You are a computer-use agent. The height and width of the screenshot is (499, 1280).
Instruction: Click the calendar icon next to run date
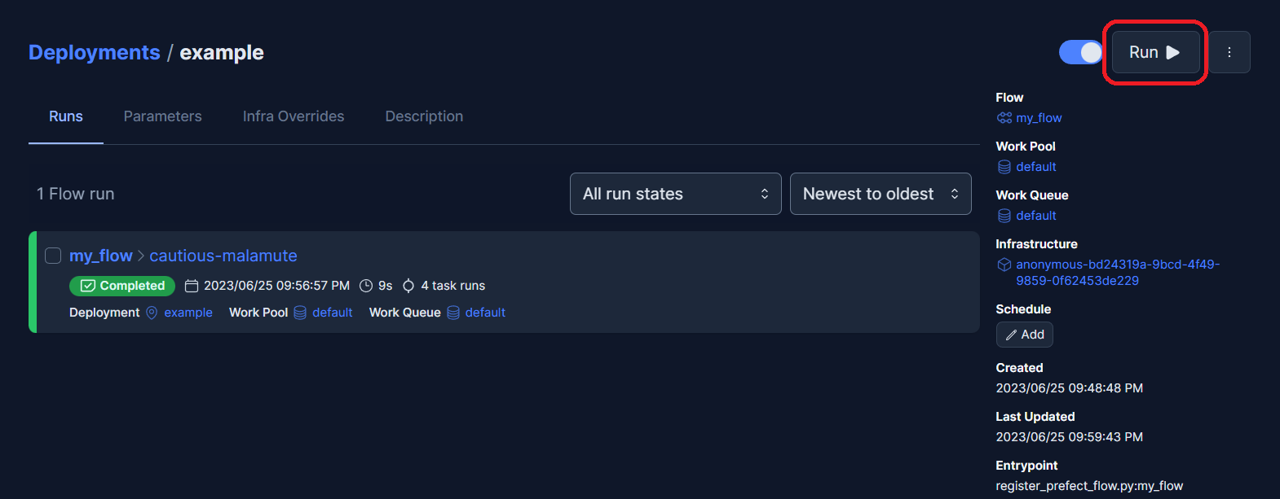pyautogui.click(x=192, y=286)
